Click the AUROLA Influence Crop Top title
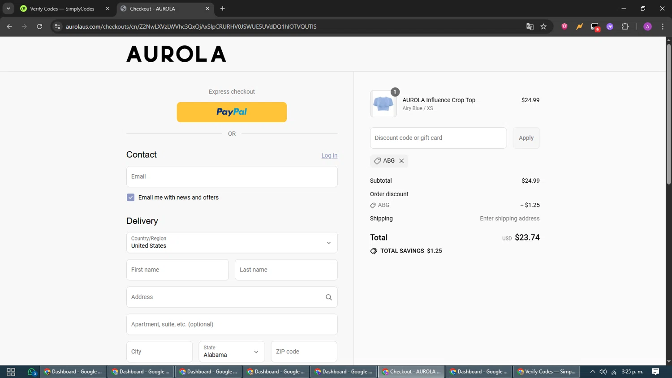This screenshot has width=672, height=378. tap(439, 100)
